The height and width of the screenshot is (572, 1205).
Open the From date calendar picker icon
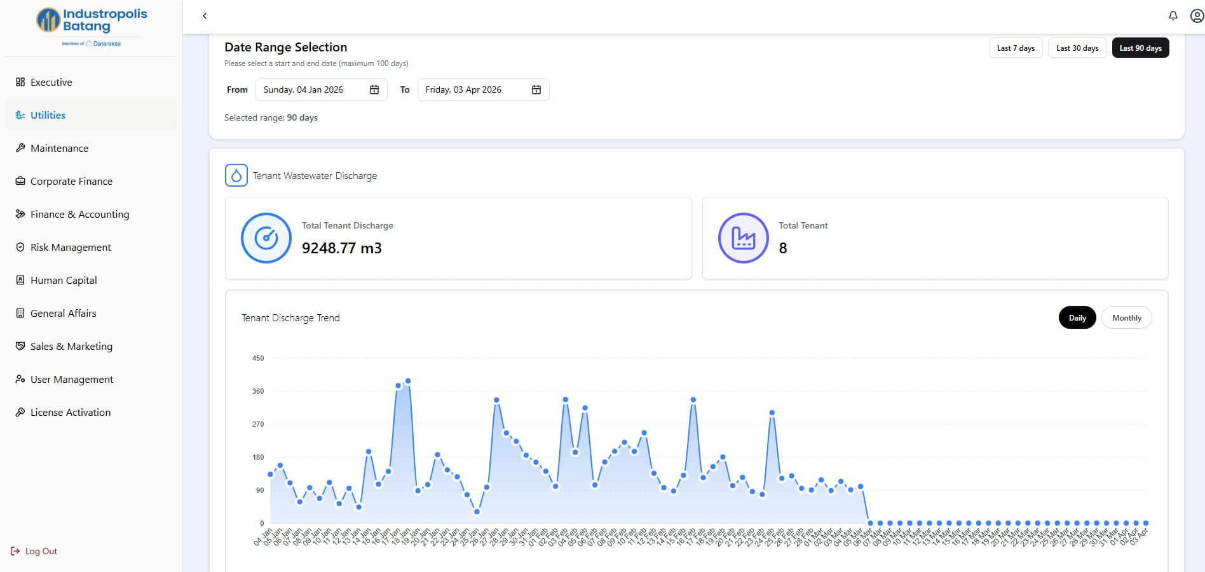click(x=374, y=90)
